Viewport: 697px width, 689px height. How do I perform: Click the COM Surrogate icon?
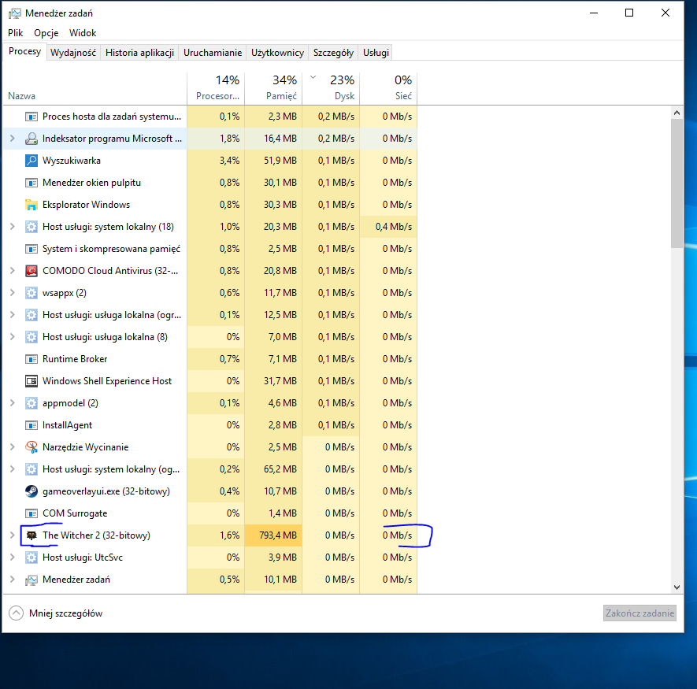point(32,513)
